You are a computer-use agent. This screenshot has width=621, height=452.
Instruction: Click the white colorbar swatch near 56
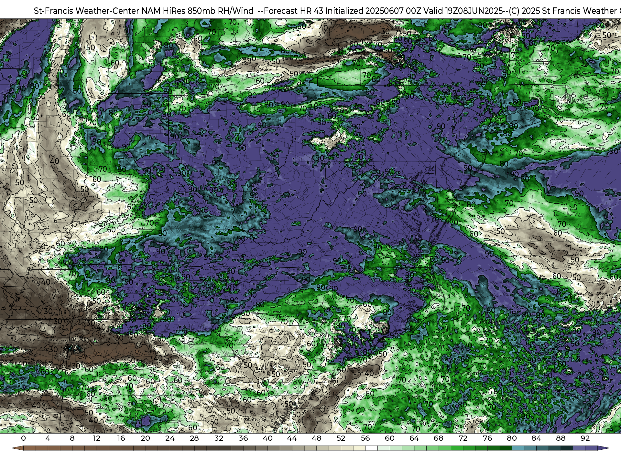click(x=372, y=448)
